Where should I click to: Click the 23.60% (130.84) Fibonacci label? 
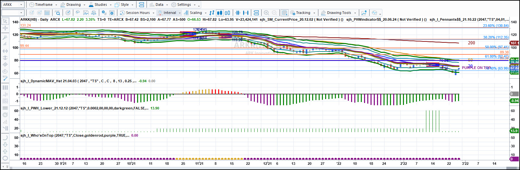coord(496,26)
